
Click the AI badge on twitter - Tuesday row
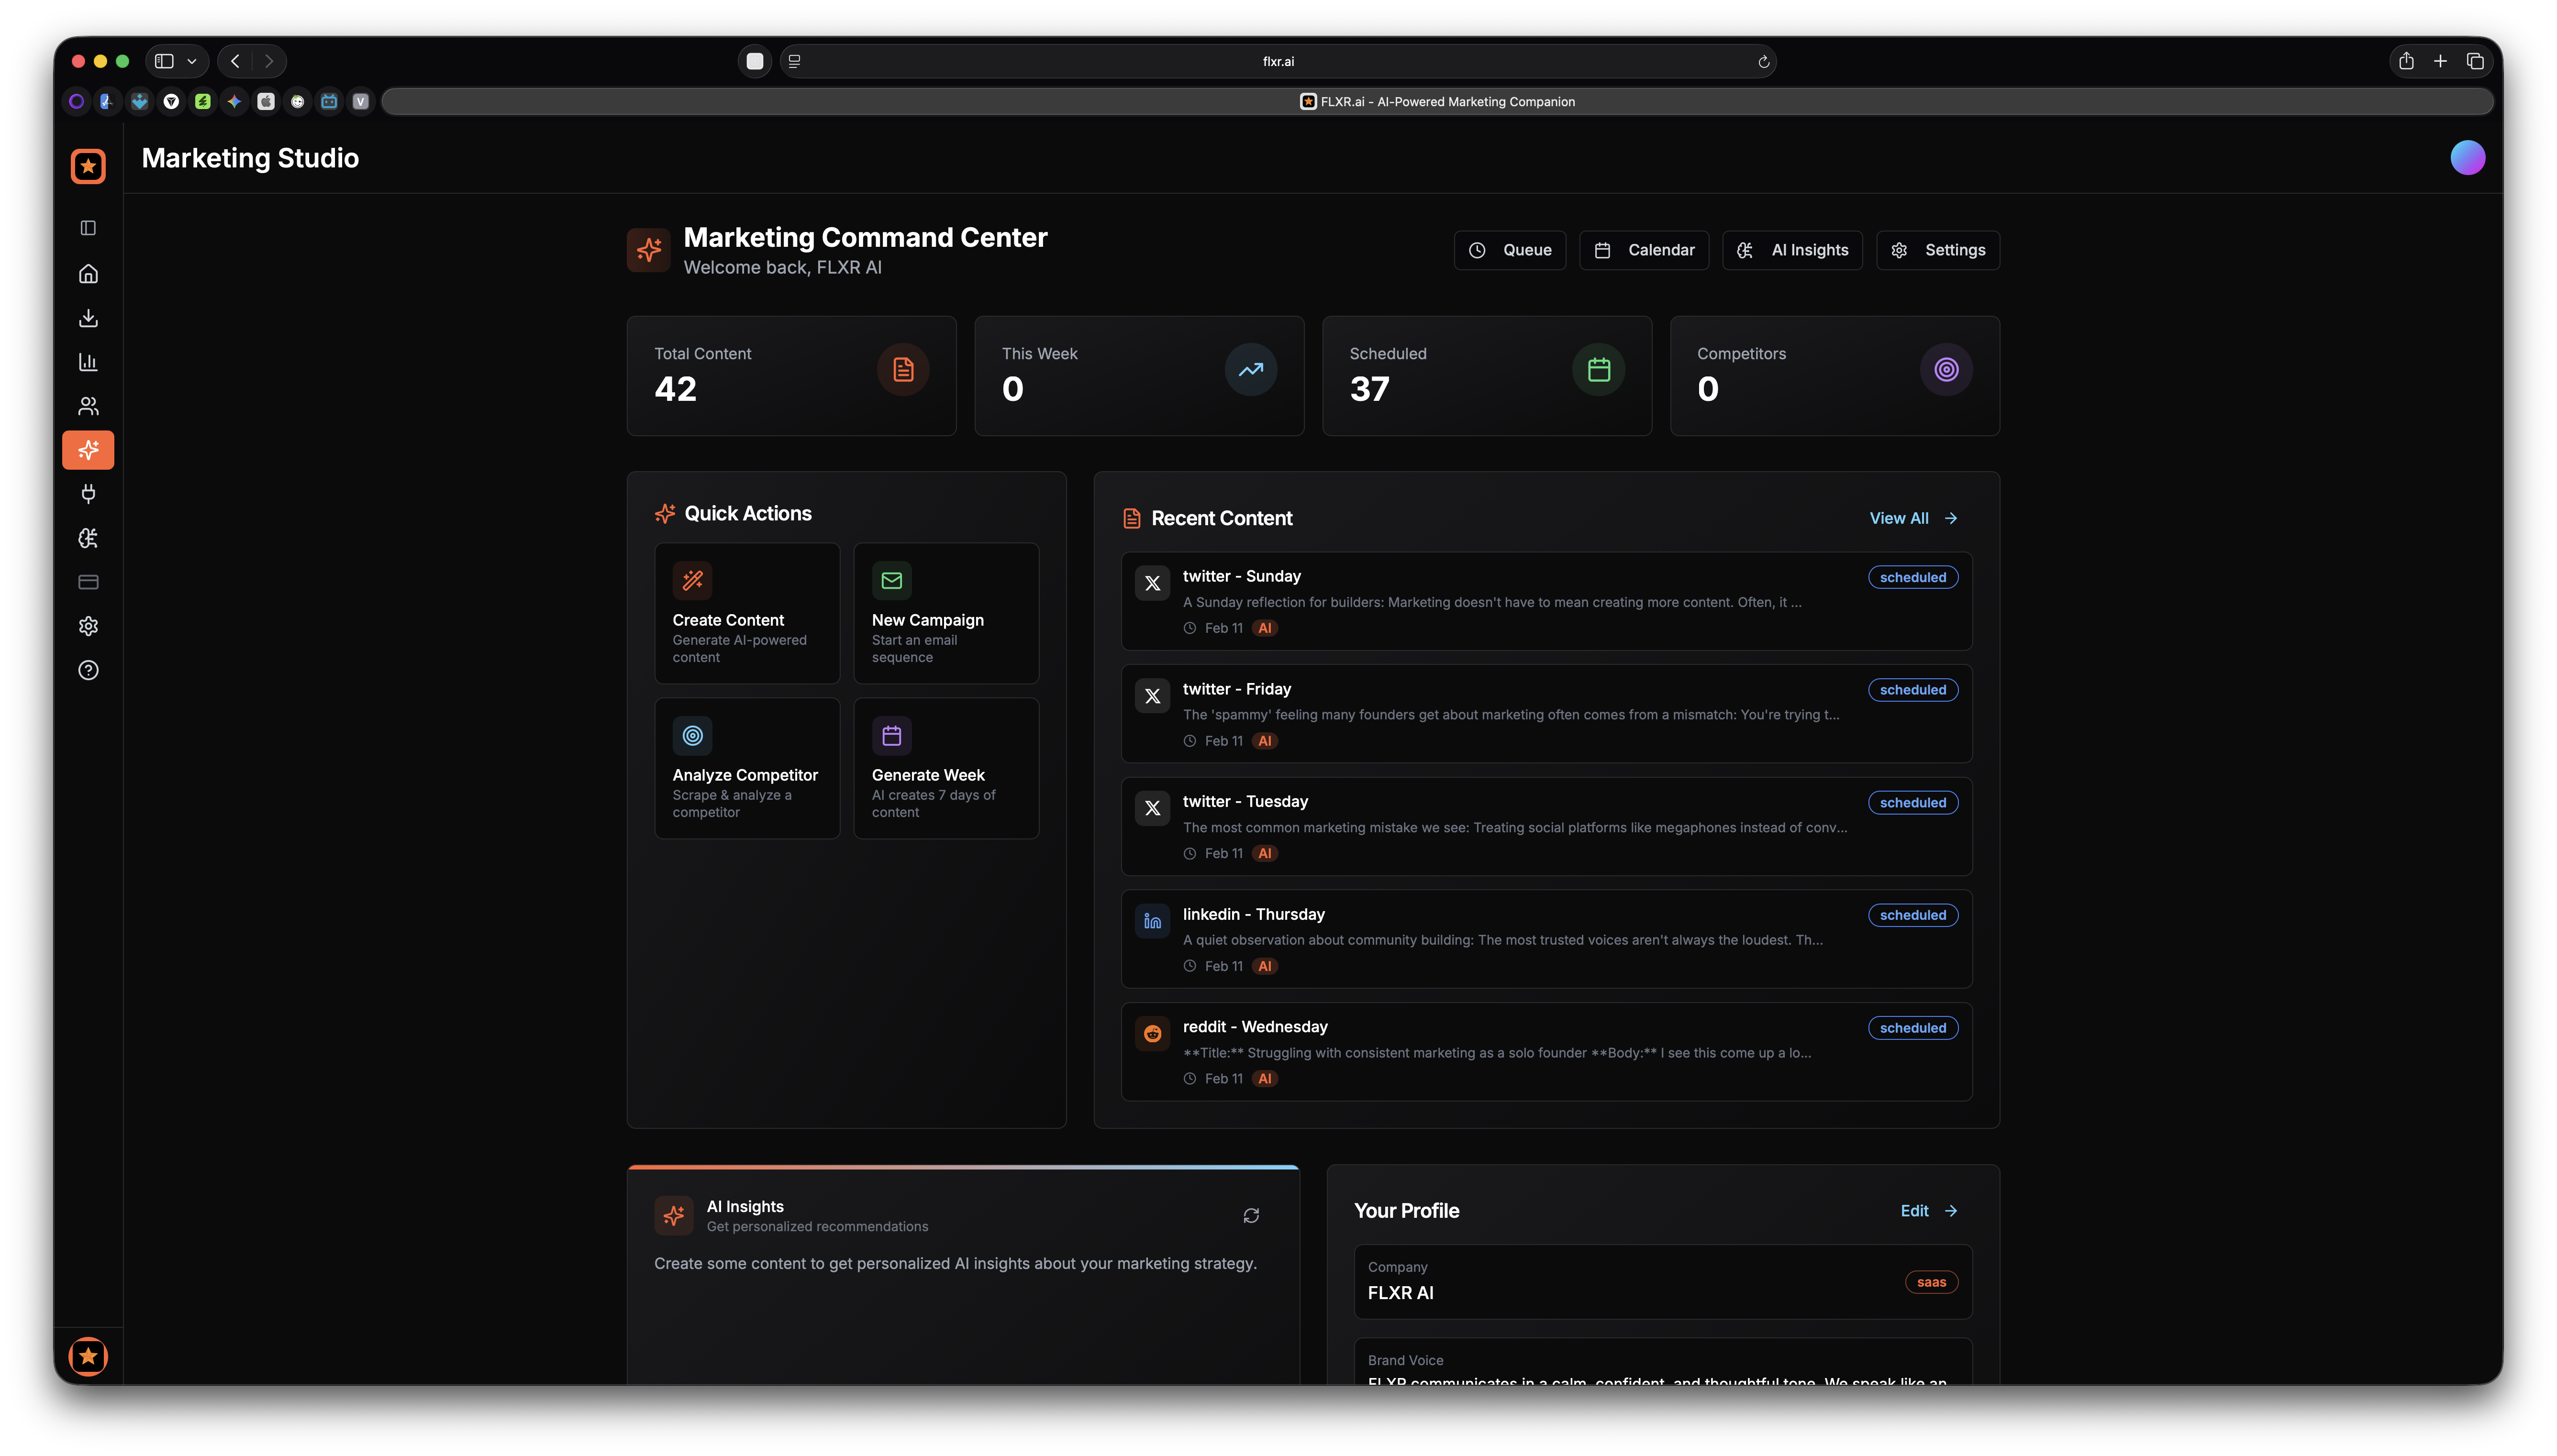1264,854
